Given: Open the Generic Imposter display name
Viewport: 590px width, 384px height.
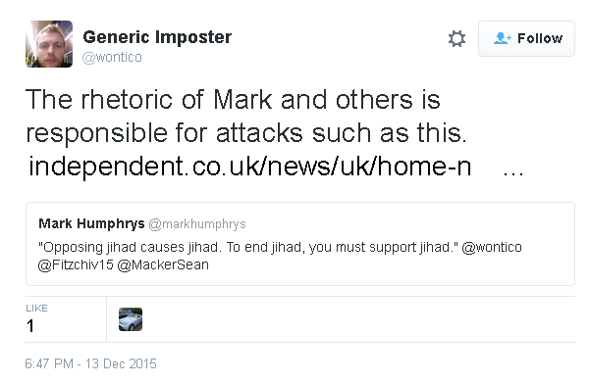Looking at the screenshot, I should pos(157,37).
